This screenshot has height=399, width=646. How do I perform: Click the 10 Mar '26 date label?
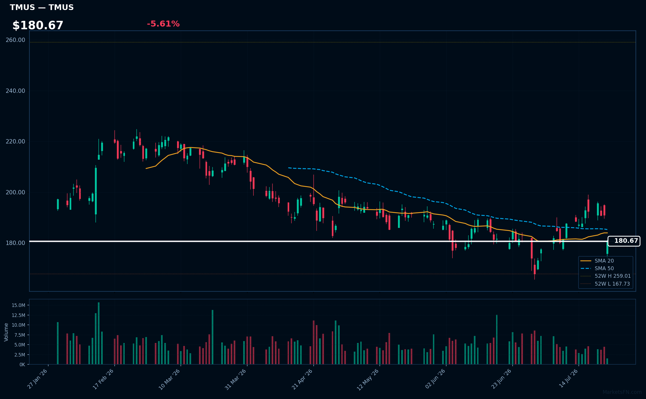[x=169, y=380]
